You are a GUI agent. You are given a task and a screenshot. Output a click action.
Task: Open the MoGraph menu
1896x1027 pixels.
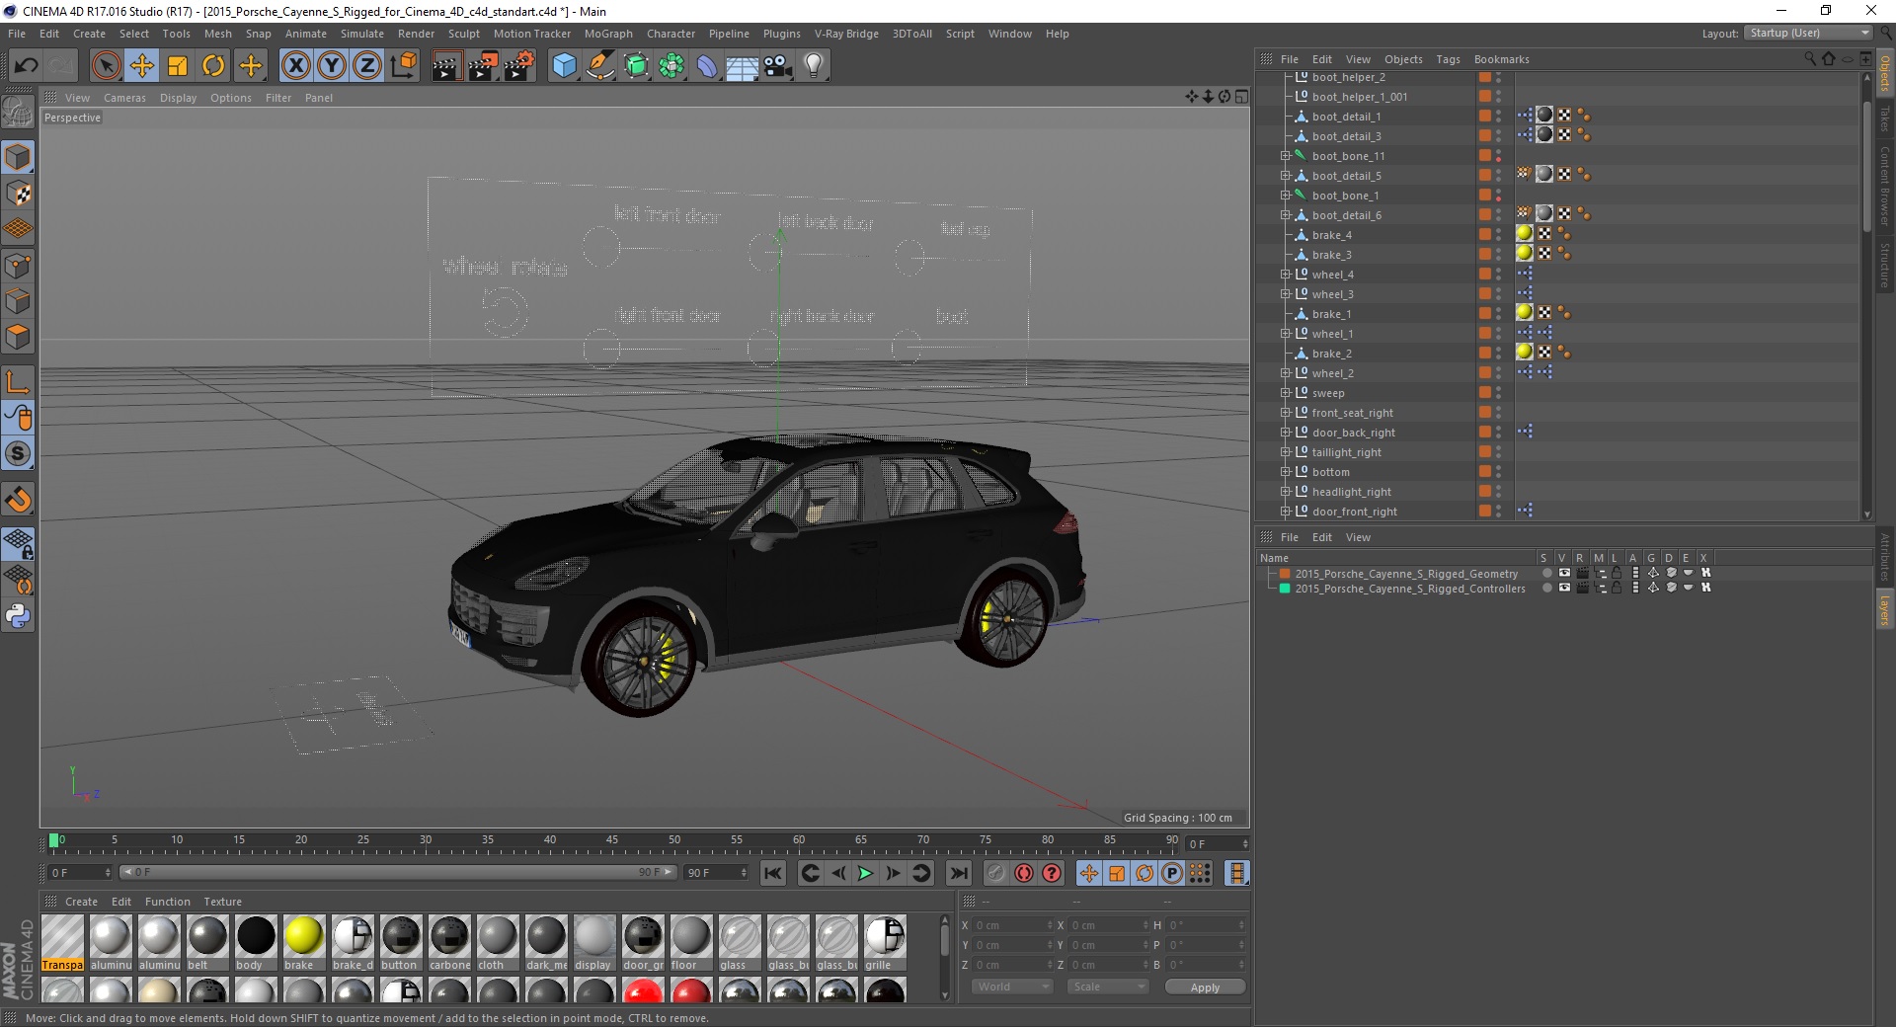(608, 34)
